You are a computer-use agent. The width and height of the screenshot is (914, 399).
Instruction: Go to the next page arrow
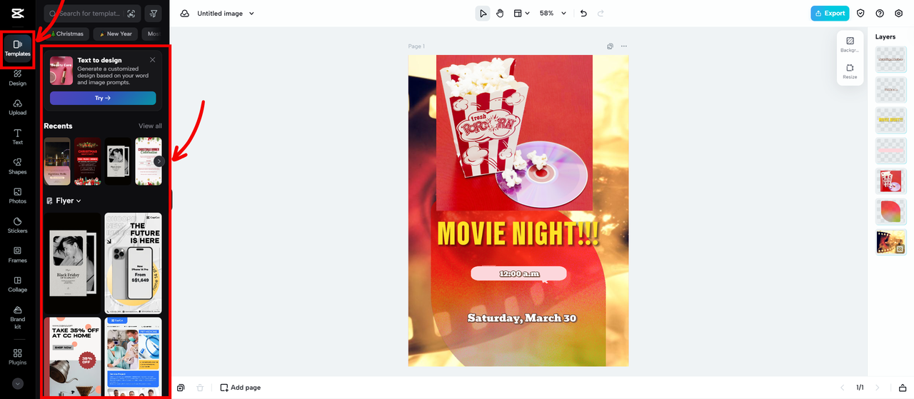coord(878,388)
